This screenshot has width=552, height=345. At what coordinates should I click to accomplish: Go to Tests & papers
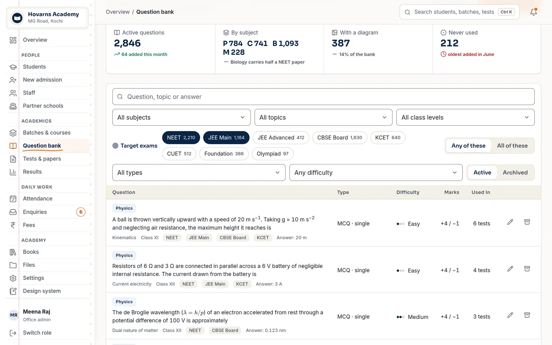tap(48, 159)
